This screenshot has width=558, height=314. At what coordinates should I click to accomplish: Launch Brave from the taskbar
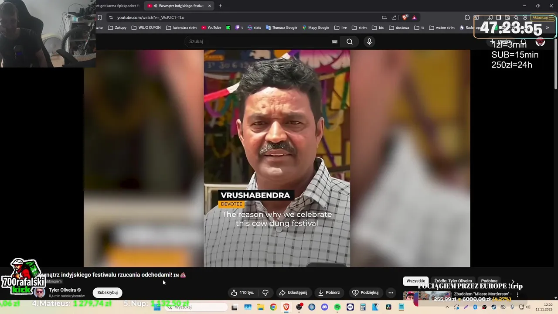(286, 307)
